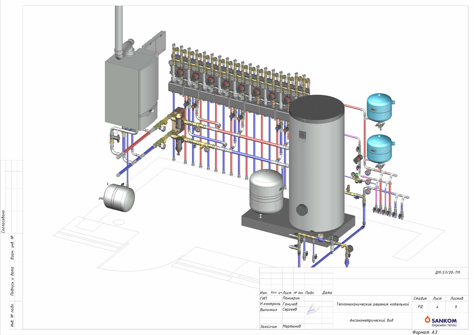Select the horizontal gray expansion tank
The height and width of the screenshot is (335, 474).
tap(119, 198)
